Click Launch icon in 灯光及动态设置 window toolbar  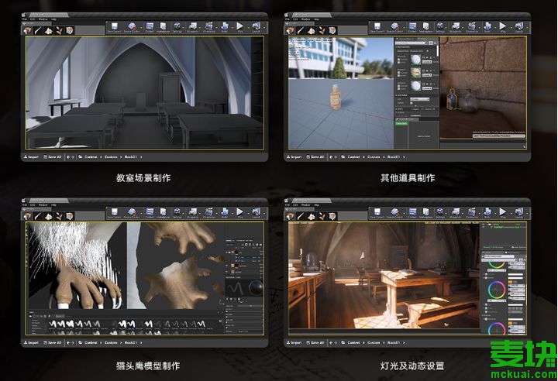point(518,213)
